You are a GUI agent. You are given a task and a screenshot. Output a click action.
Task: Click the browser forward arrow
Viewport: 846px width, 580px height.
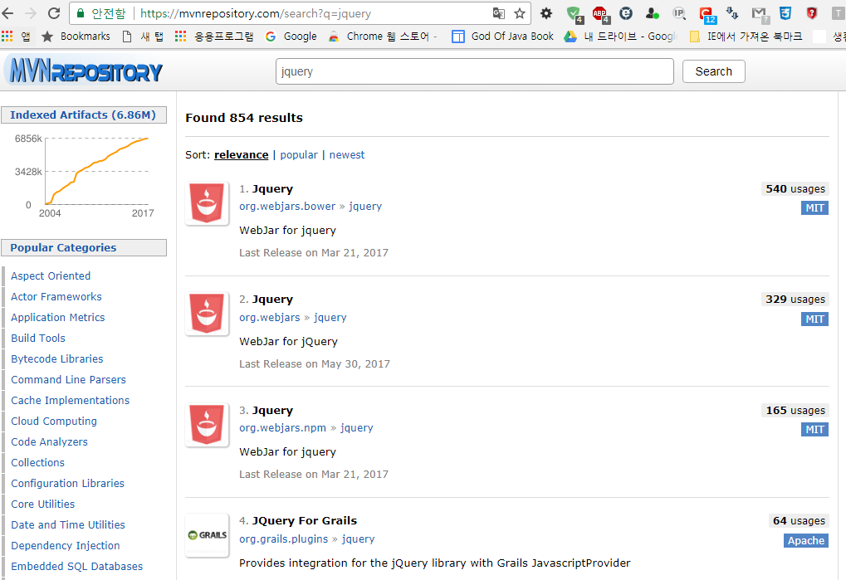coord(31,13)
